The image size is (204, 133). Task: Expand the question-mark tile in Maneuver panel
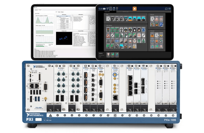[x=152, y=19]
